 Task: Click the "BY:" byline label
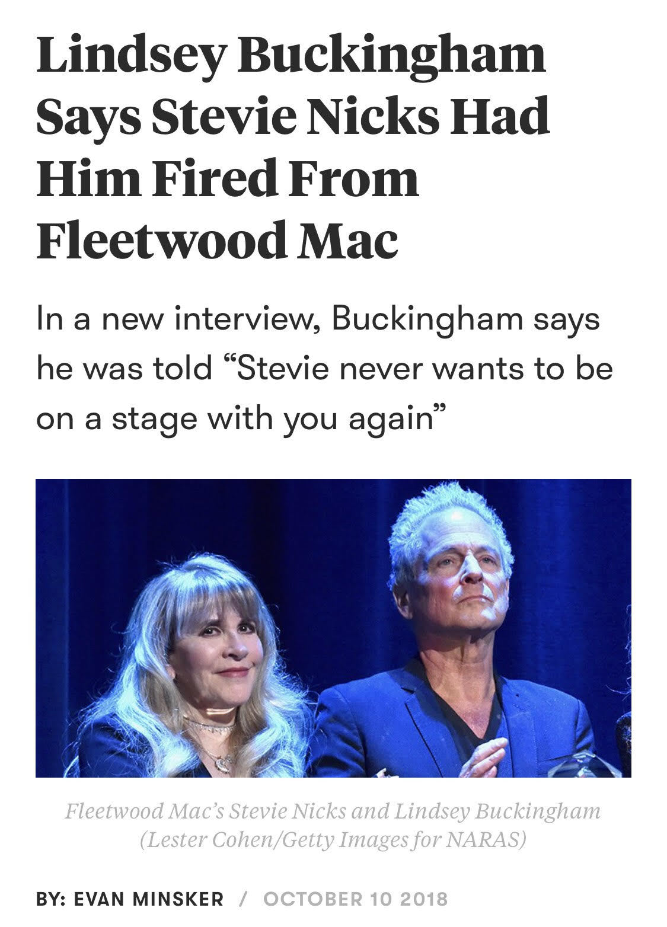[x=51, y=899]
